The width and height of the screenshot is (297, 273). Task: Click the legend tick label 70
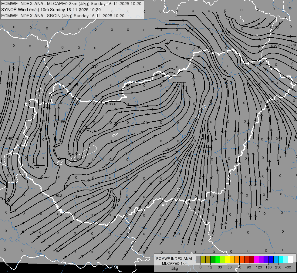click(239, 267)
